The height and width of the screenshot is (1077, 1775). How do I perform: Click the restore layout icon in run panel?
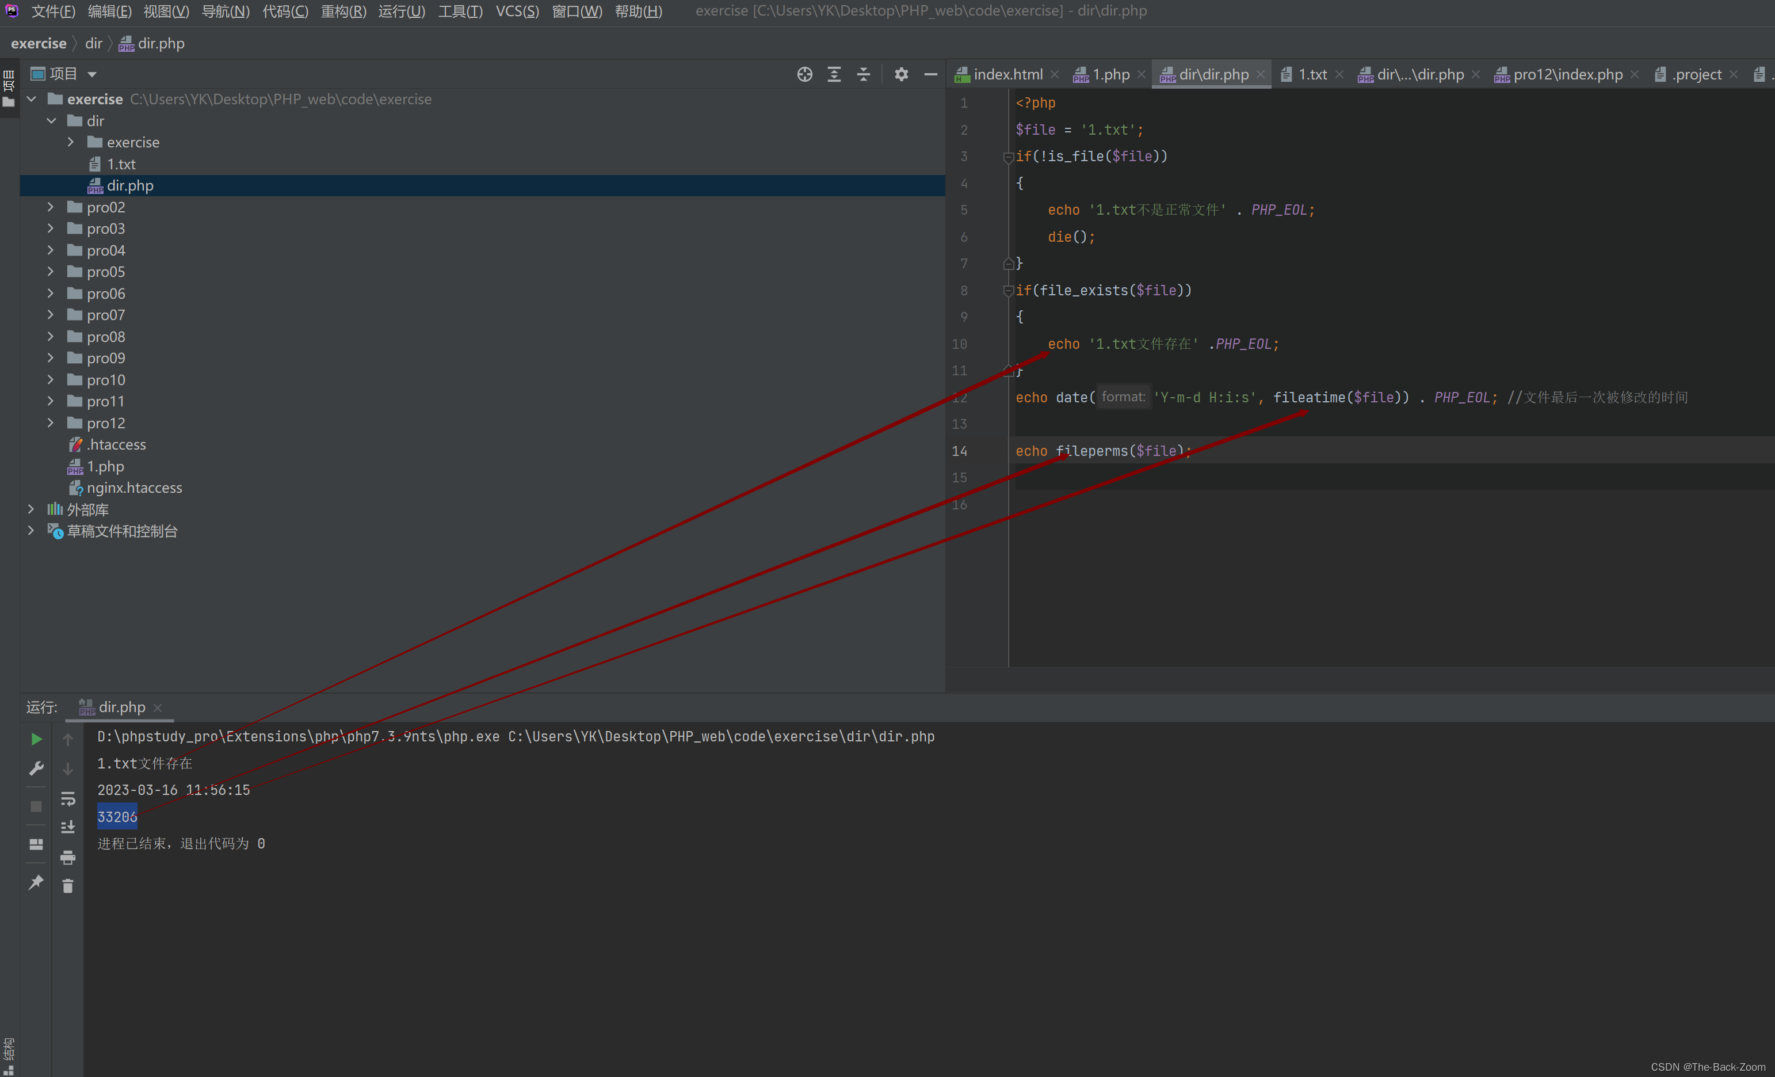[36, 843]
